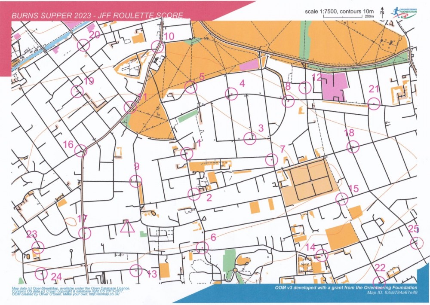
Task: Click the start triangle marker
Action: tap(127, 227)
